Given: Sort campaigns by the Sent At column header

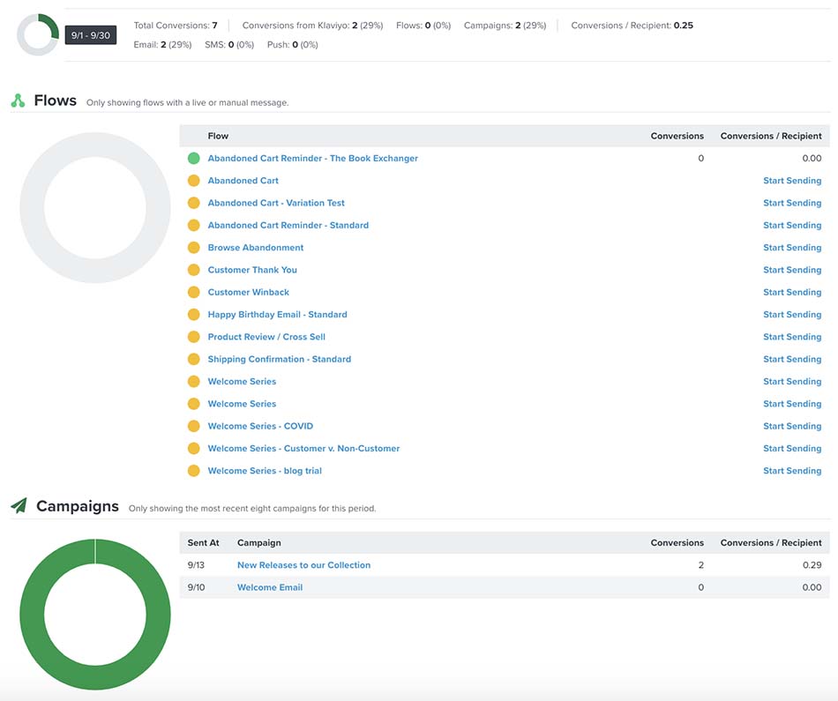Looking at the screenshot, I should coord(203,542).
